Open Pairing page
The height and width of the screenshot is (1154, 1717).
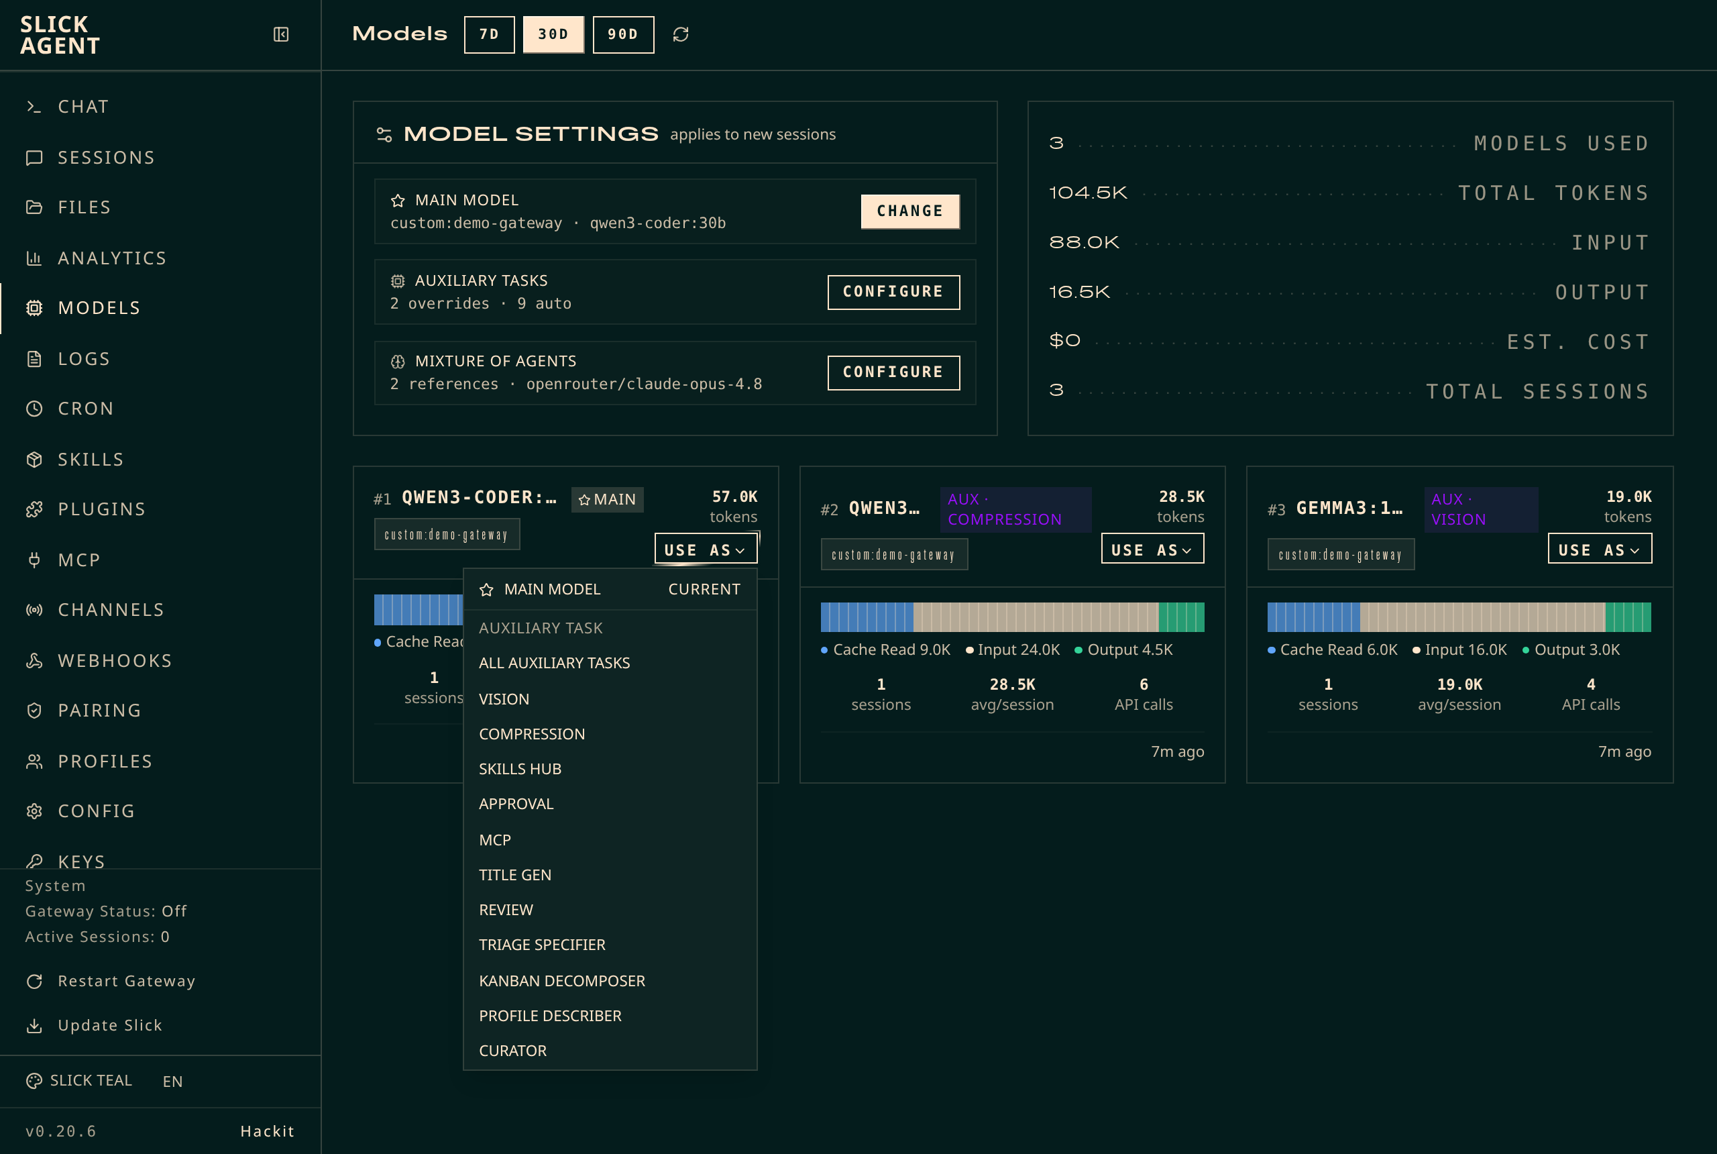click(x=160, y=711)
